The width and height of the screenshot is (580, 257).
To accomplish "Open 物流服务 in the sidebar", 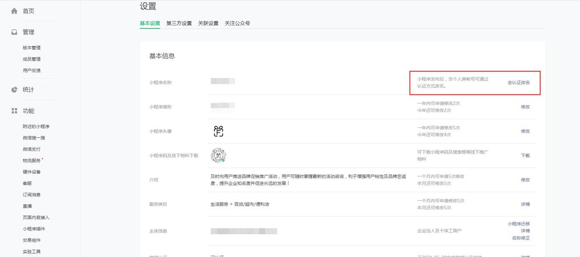I will coord(32,160).
